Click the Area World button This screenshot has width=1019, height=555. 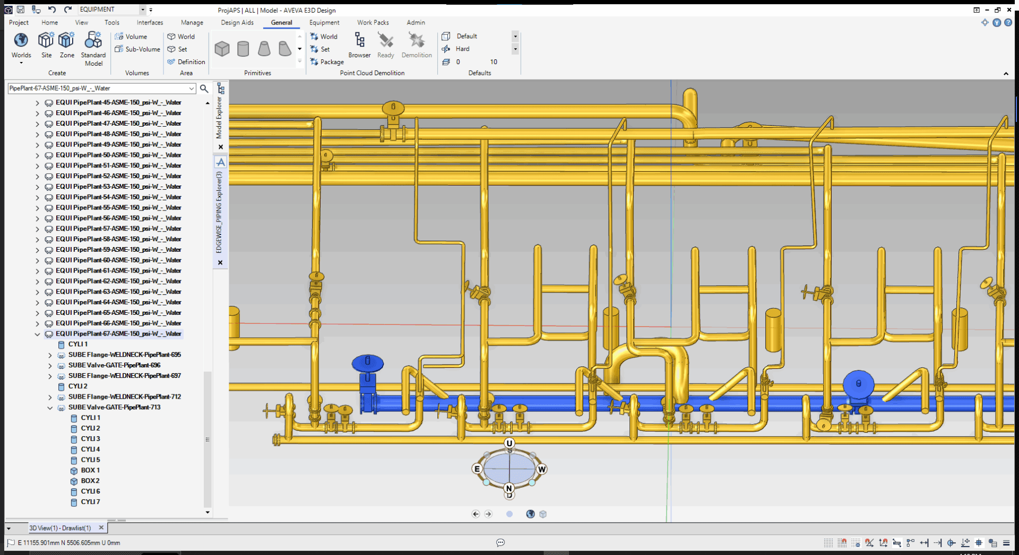pyautogui.click(x=181, y=37)
